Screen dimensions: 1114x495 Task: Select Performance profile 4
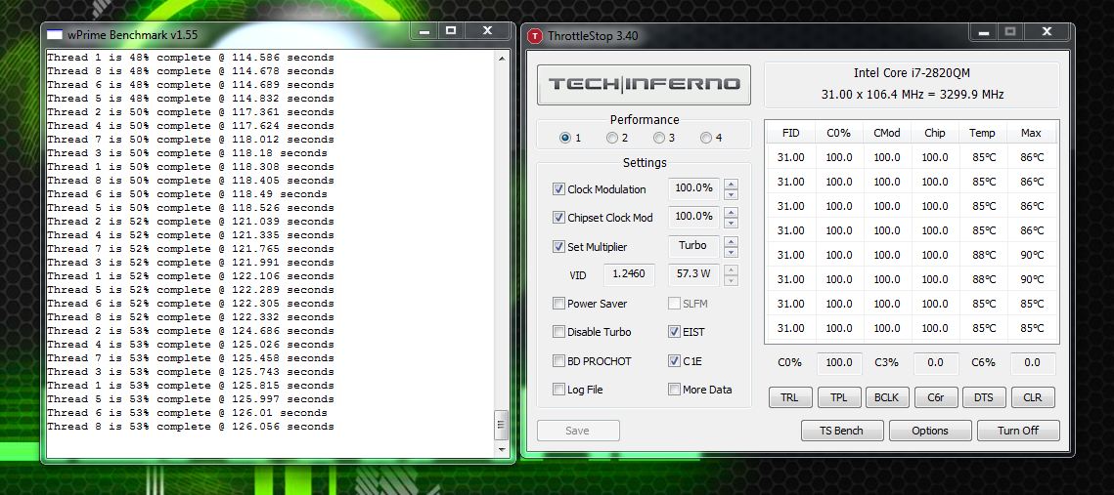[705, 138]
